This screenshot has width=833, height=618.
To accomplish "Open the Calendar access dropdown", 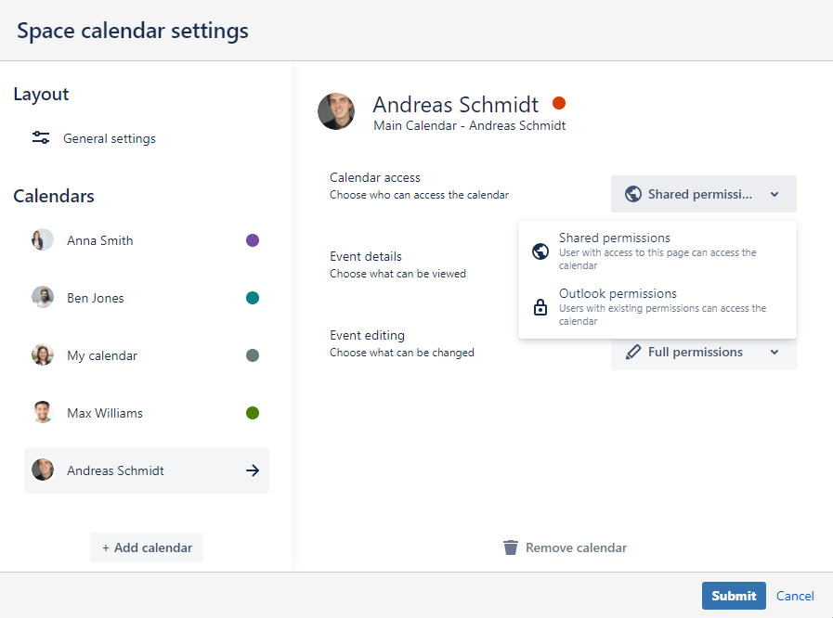I will (703, 194).
